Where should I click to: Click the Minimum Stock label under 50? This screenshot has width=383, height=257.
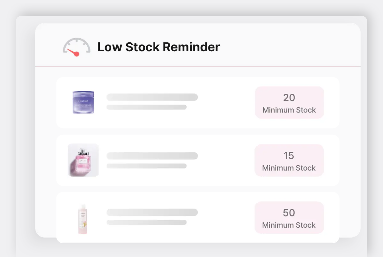click(x=289, y=225)
